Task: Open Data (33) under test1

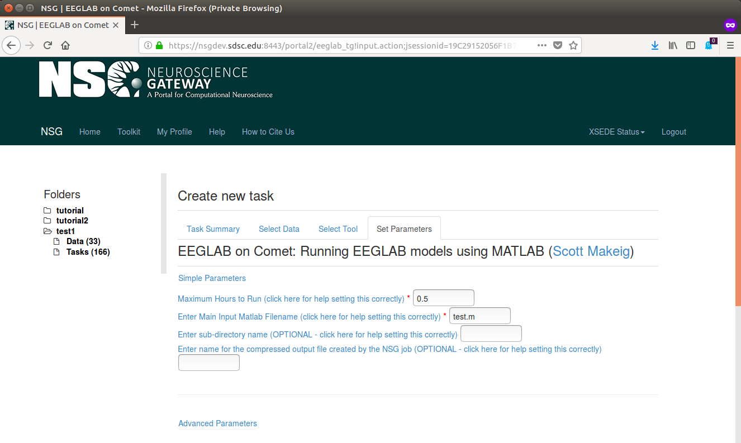Action: pos(83,241)
